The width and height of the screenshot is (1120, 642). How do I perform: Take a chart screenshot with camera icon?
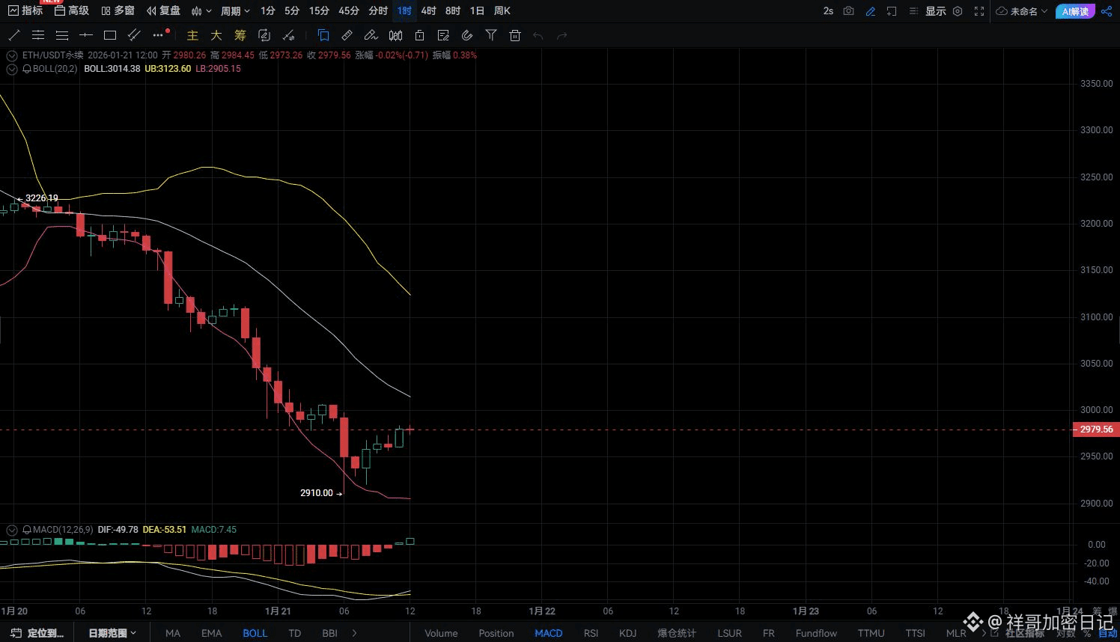coord(848,11)
